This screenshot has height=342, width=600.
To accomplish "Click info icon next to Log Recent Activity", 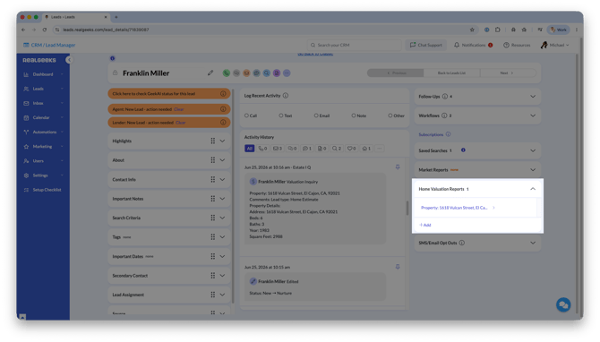I will (x=286, y=96).
